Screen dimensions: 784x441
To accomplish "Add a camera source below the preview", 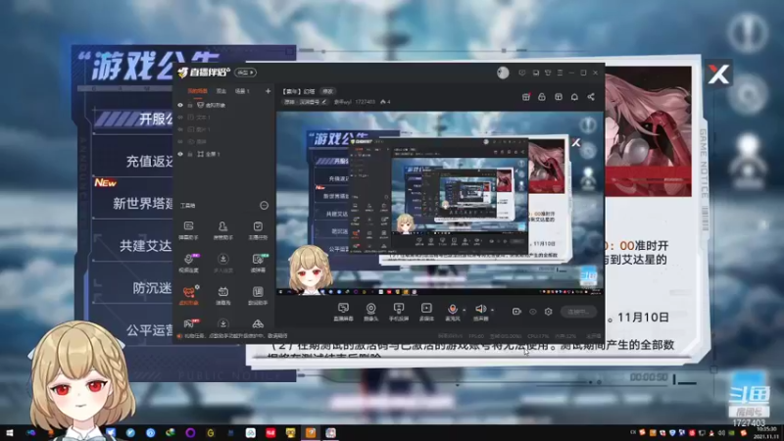I will pyautogui.click(x=371, y=312).
